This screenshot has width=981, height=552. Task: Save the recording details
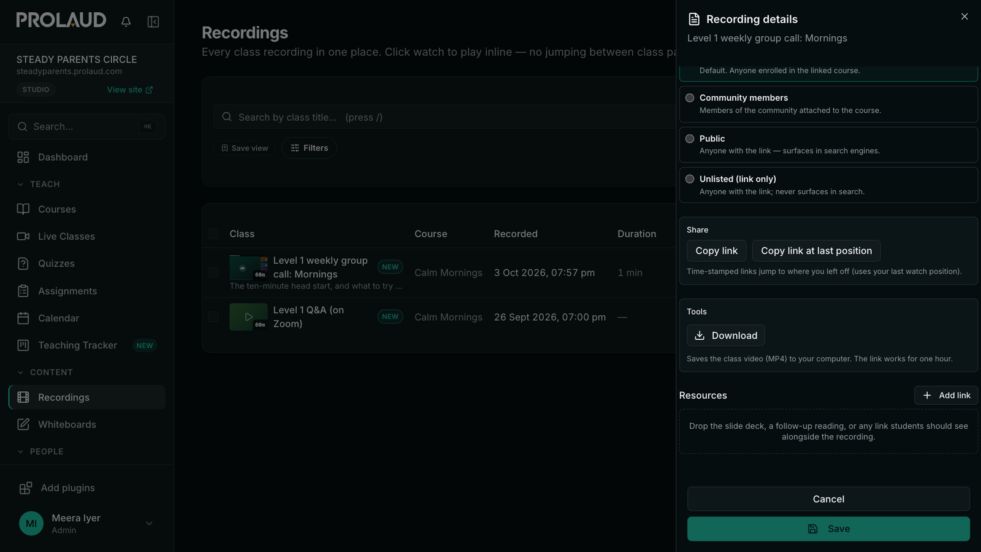click(828, 529)
